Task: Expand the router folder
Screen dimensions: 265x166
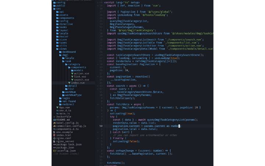Action: (x=57, y=37)
